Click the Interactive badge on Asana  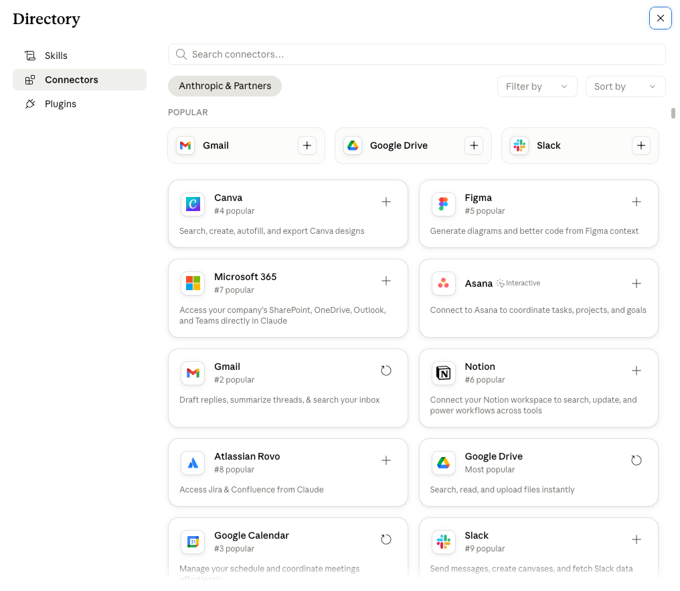(x=518, y=283)
